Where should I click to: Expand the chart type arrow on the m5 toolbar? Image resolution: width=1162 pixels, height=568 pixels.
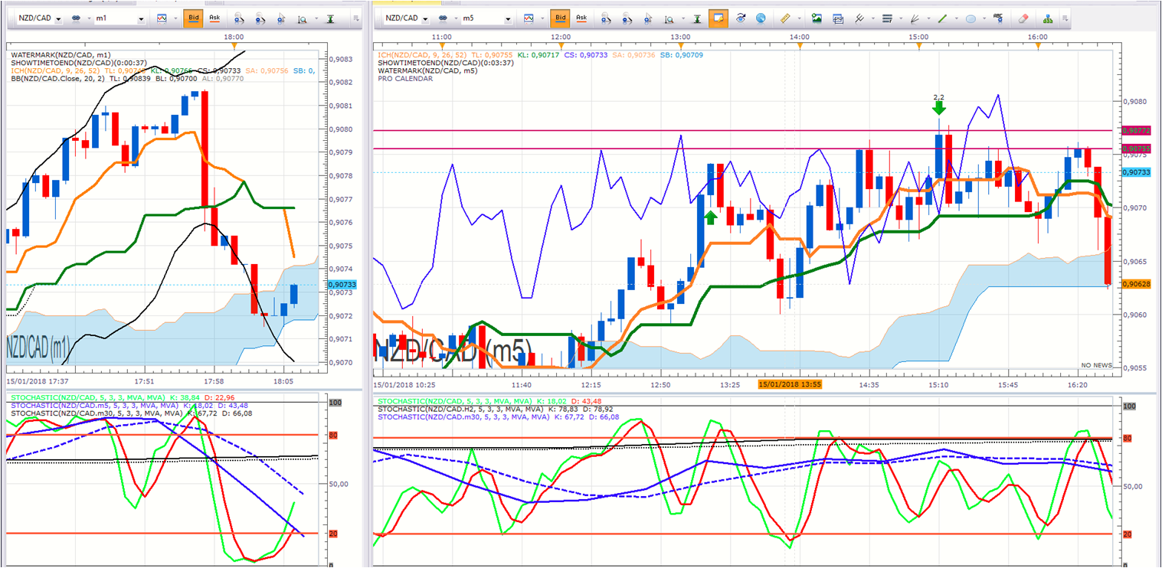(x=542, y=18)
